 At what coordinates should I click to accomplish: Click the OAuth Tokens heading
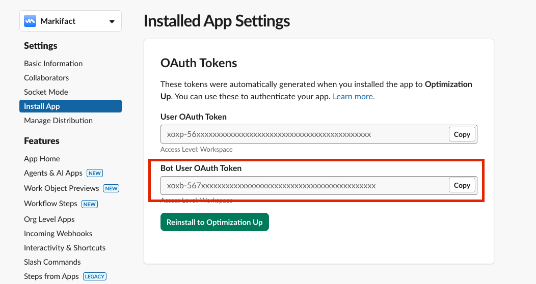pos(199,63)
